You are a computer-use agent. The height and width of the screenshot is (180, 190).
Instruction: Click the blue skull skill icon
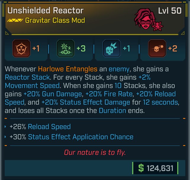111,48
